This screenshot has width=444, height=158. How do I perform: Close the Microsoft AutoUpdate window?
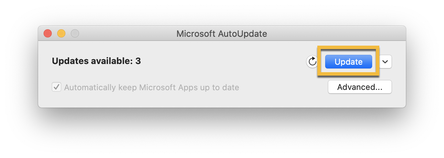(48, 33)
